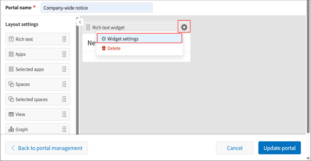This screenshot has height=161, width=311.
Task: Click the Selected spaces drag grip
Action: tap(64, 99)
